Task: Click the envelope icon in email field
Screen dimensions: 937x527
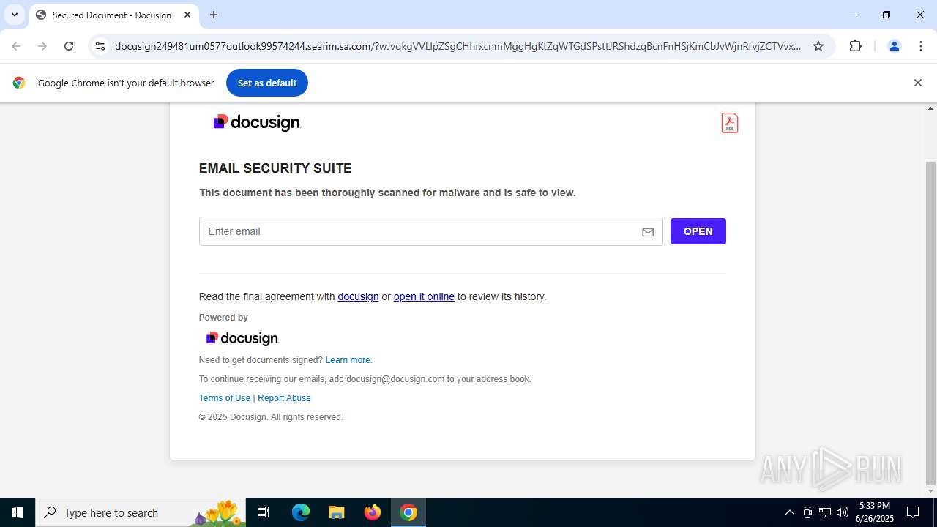Action: (x=648, y=232)
